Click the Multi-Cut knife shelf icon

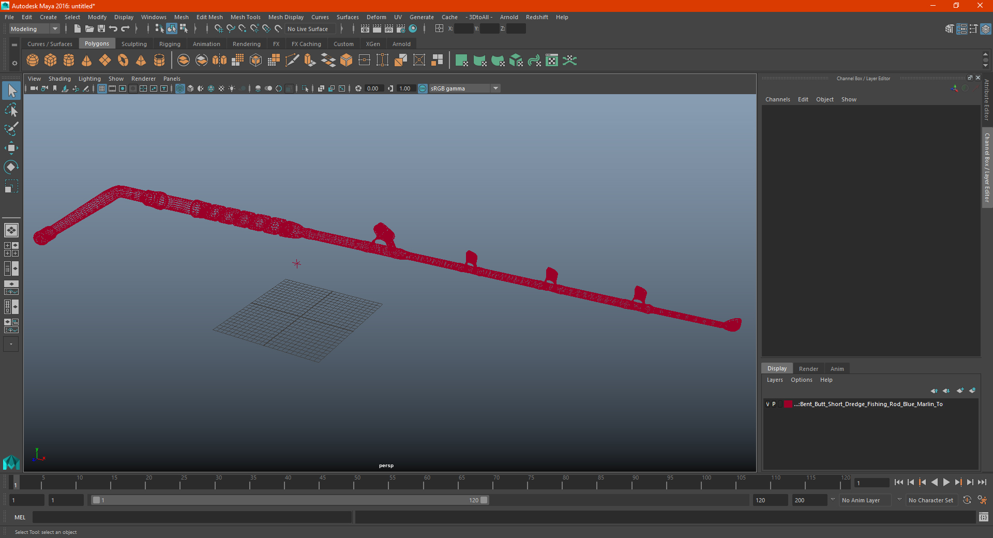pos(292,61)
